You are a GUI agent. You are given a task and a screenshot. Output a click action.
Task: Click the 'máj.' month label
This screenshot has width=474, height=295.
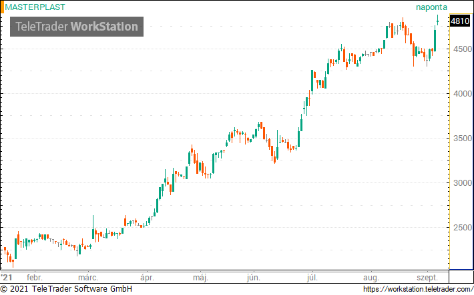200,277
